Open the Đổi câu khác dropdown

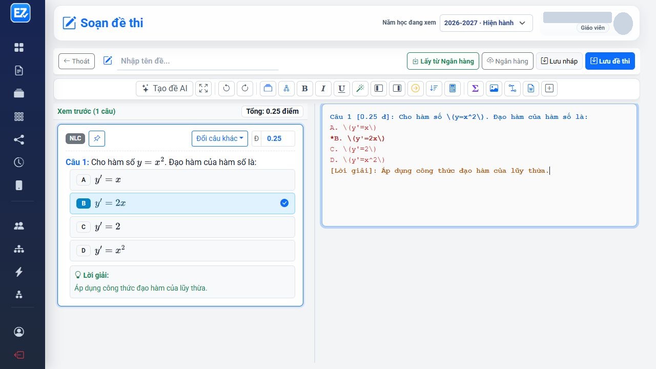(220, 138)
